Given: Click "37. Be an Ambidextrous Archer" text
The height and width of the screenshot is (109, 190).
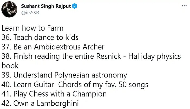Looking at the screenshot, I should pyautogui.click(x=53, y=47).
